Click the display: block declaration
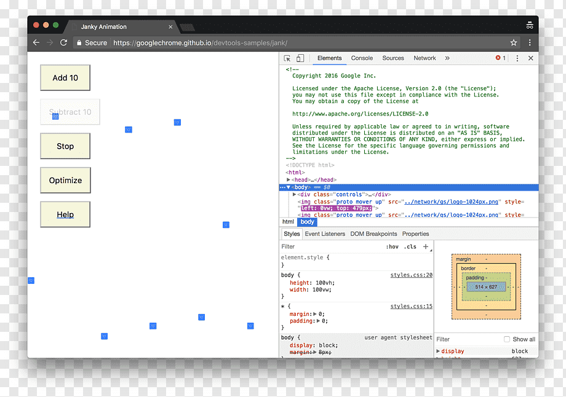 (x=314, y=345)
